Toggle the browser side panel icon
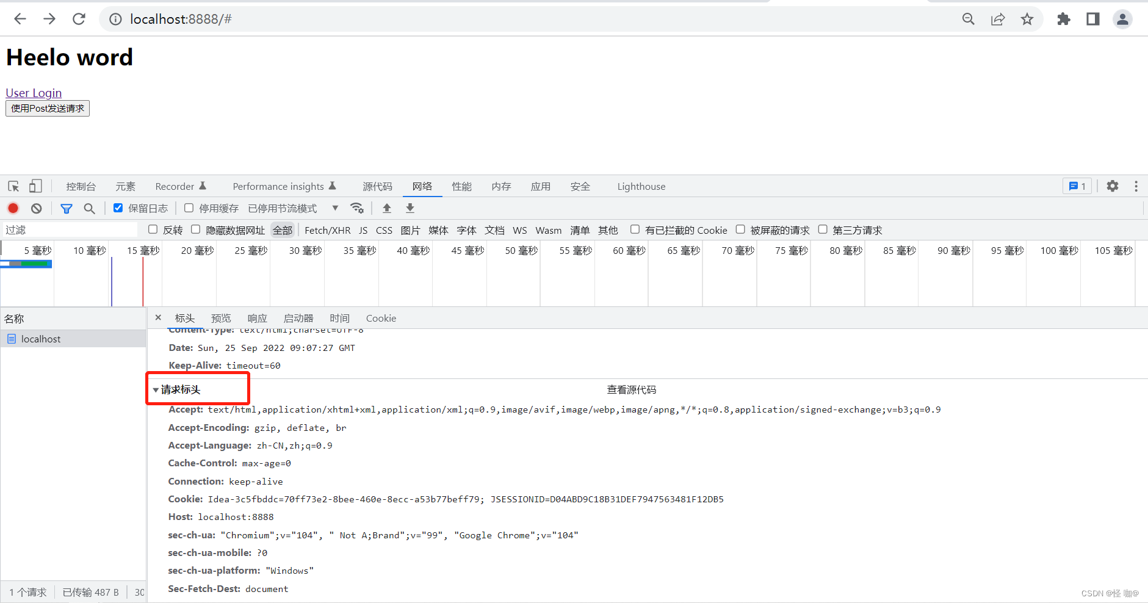Screen dimensions: 1148x603 1093,19
